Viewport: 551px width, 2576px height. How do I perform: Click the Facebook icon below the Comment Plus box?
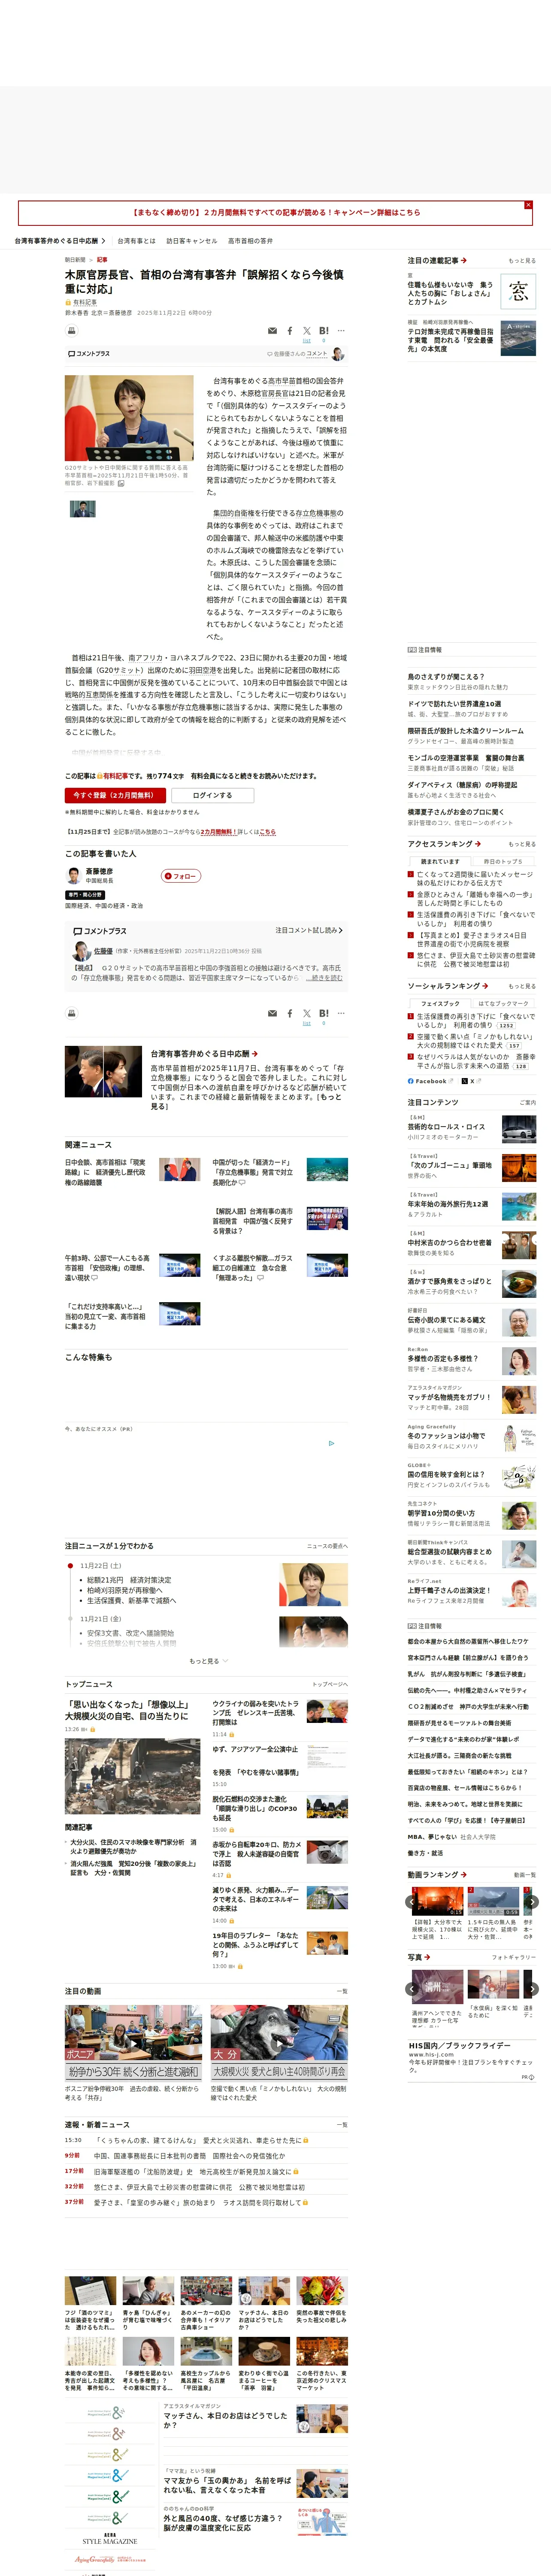click(290, 1014)
